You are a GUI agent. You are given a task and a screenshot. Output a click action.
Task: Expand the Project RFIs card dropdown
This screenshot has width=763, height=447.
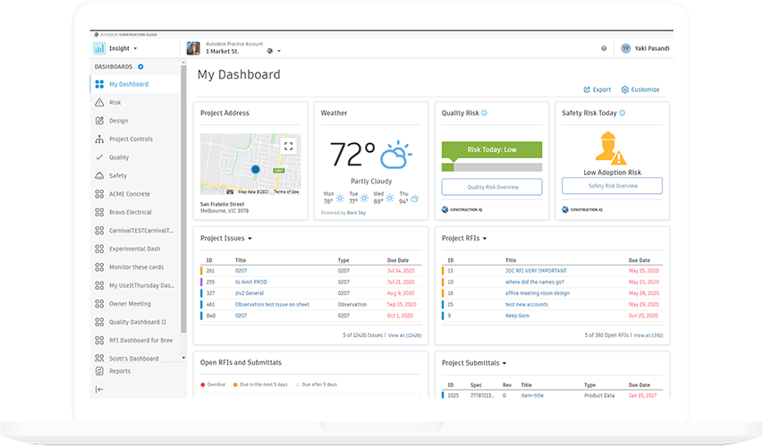[x=489, y=239]
